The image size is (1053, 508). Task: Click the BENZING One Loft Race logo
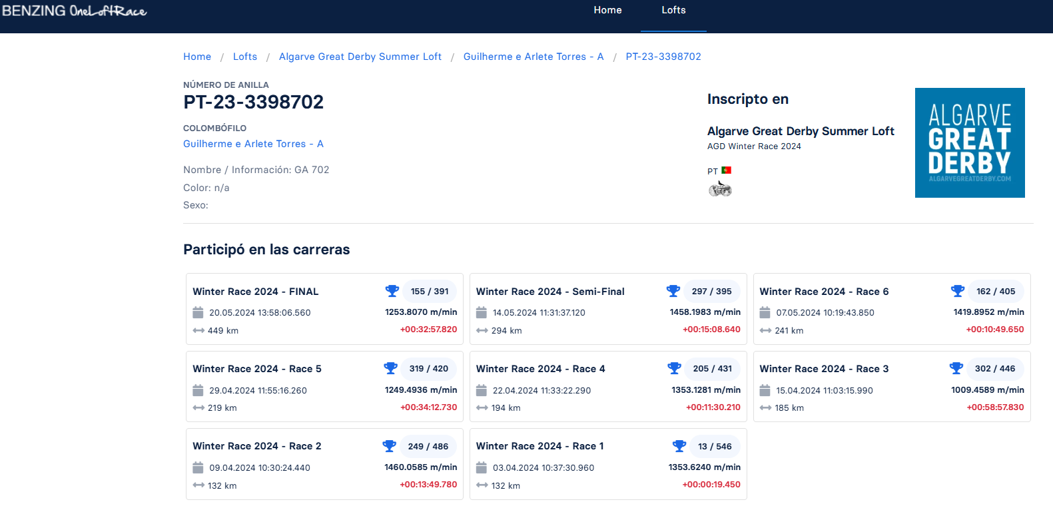click(x=74, y=11)
